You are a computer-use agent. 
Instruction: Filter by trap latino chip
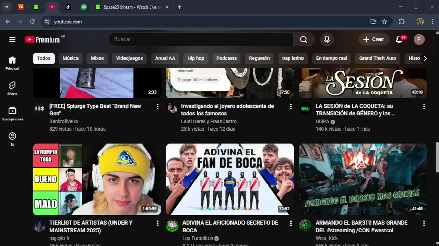click(293, 58)
